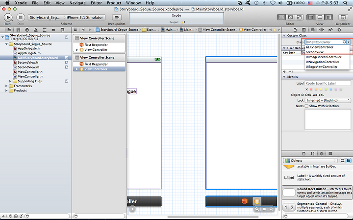Viewport: 353px width, 220px height.
Task: Open the scheme selector Storyboard_Seg...
Action: [x=46, y=17]
